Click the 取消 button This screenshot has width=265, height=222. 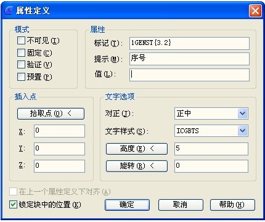click(181, 205)
